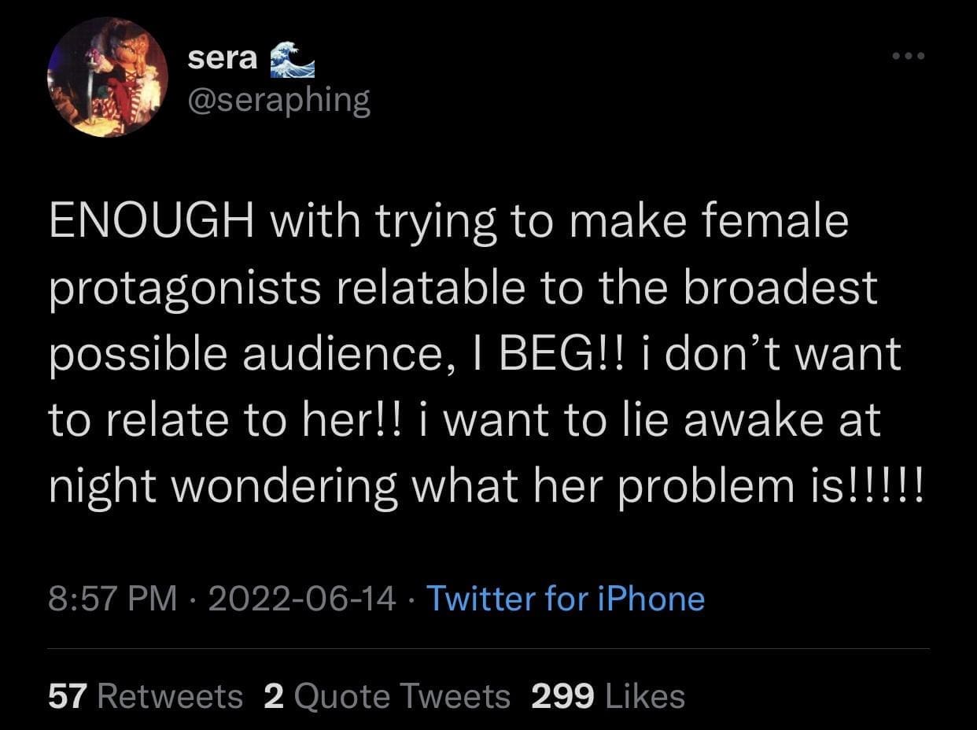Open the display name "sera" profile

[223, 60]
